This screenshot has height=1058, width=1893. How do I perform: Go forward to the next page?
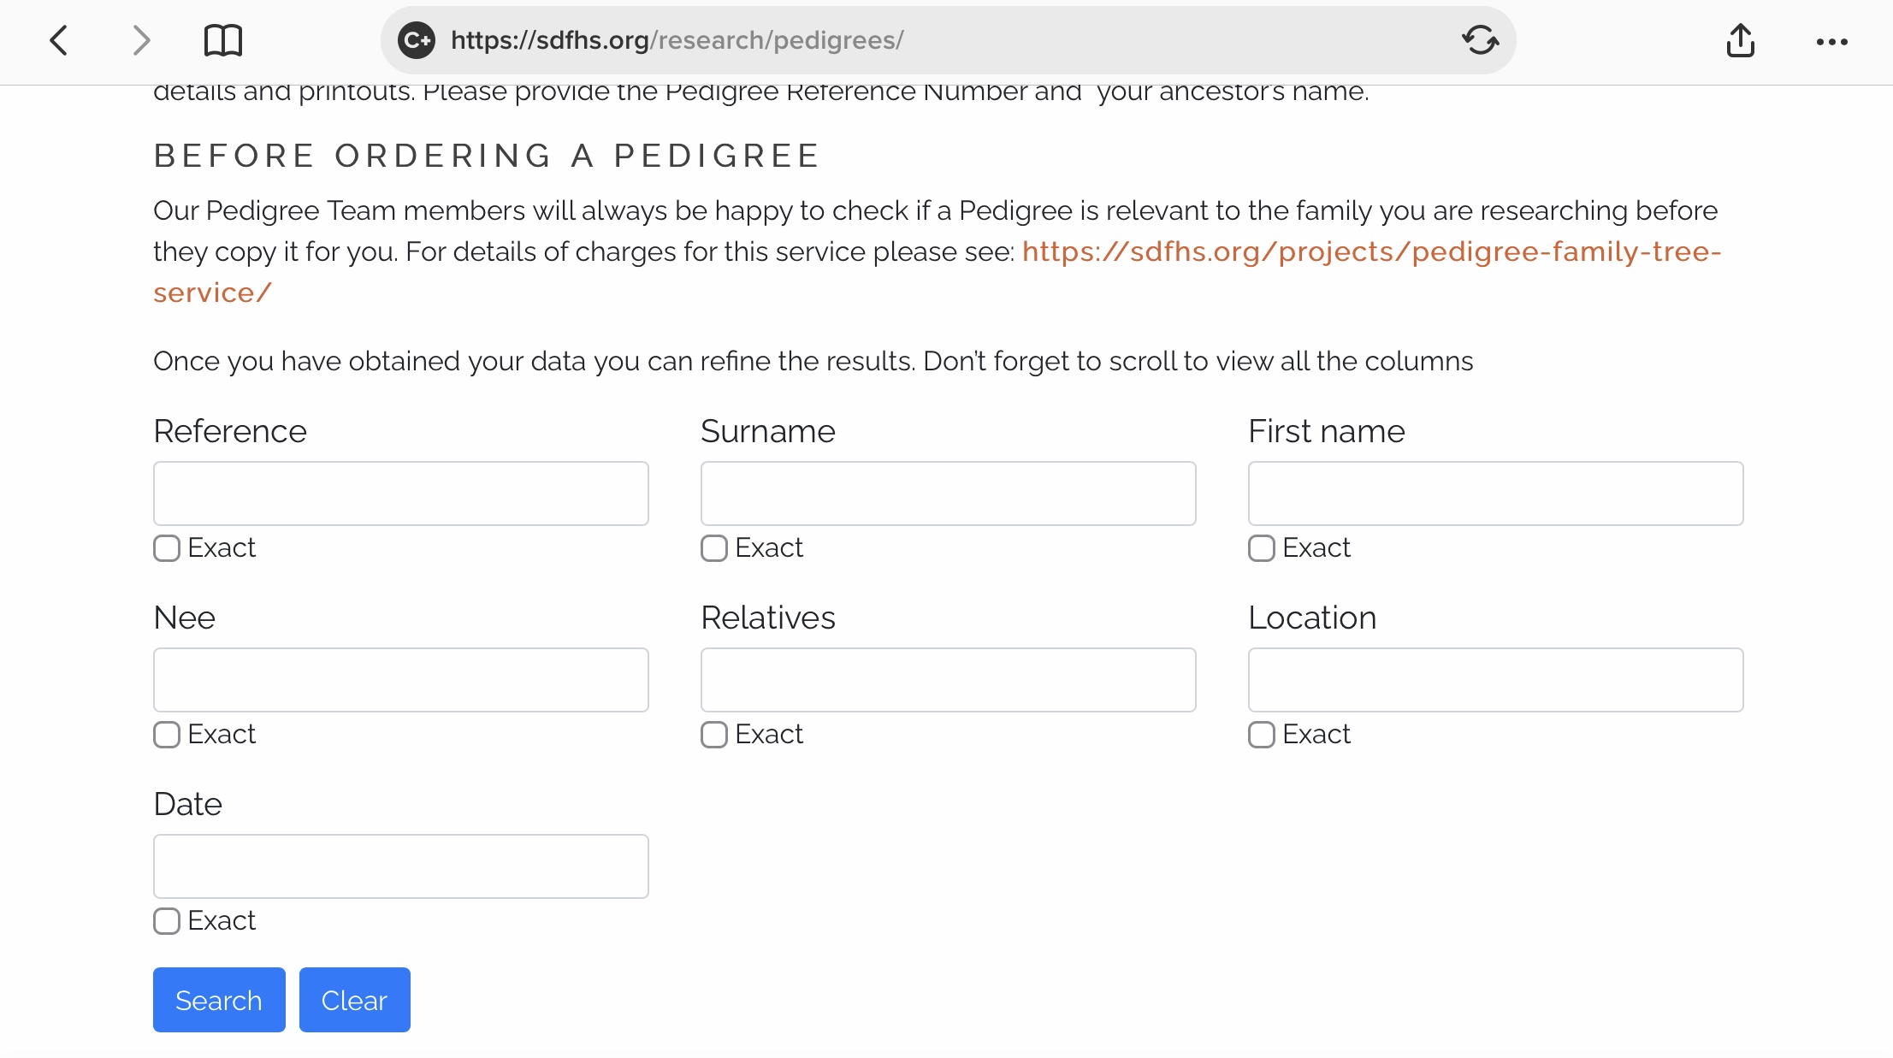(141, 40)
